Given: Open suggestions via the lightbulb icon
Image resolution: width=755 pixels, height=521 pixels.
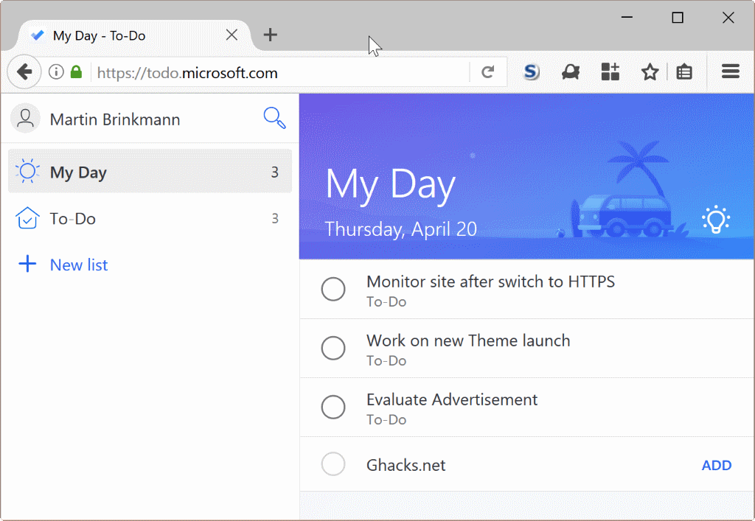Looking at the screenshot, I should coord(716,219).
